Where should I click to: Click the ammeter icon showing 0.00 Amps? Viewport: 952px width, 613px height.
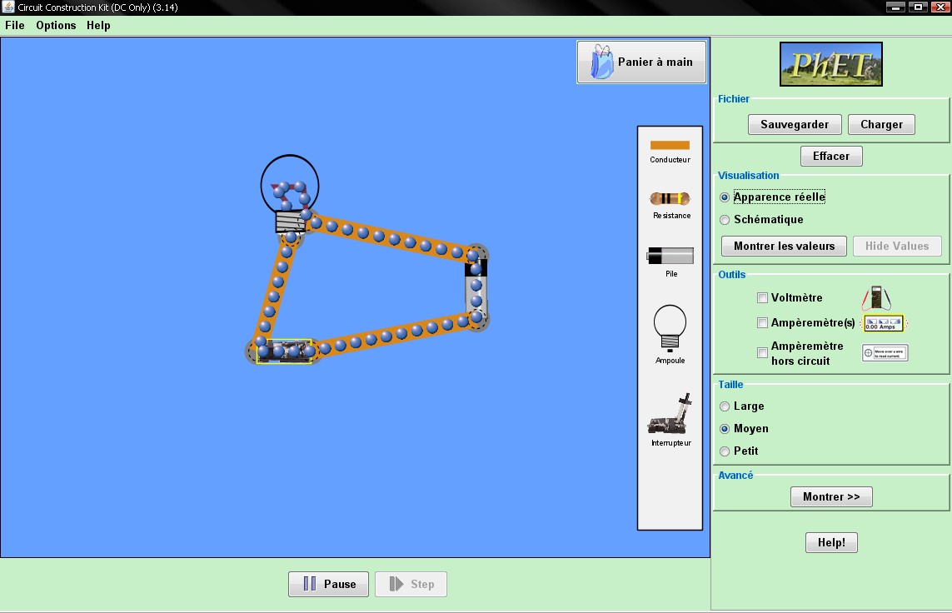coord(884,323)
